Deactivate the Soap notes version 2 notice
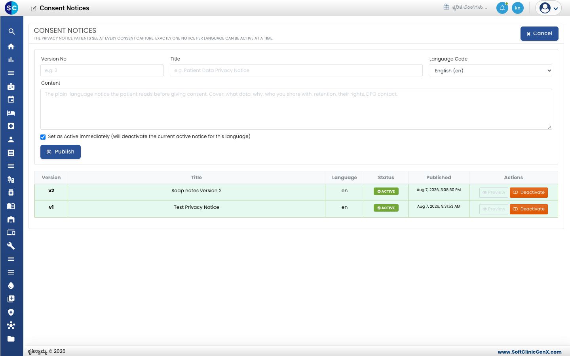The image size is (570, 356). coord(528,192)
